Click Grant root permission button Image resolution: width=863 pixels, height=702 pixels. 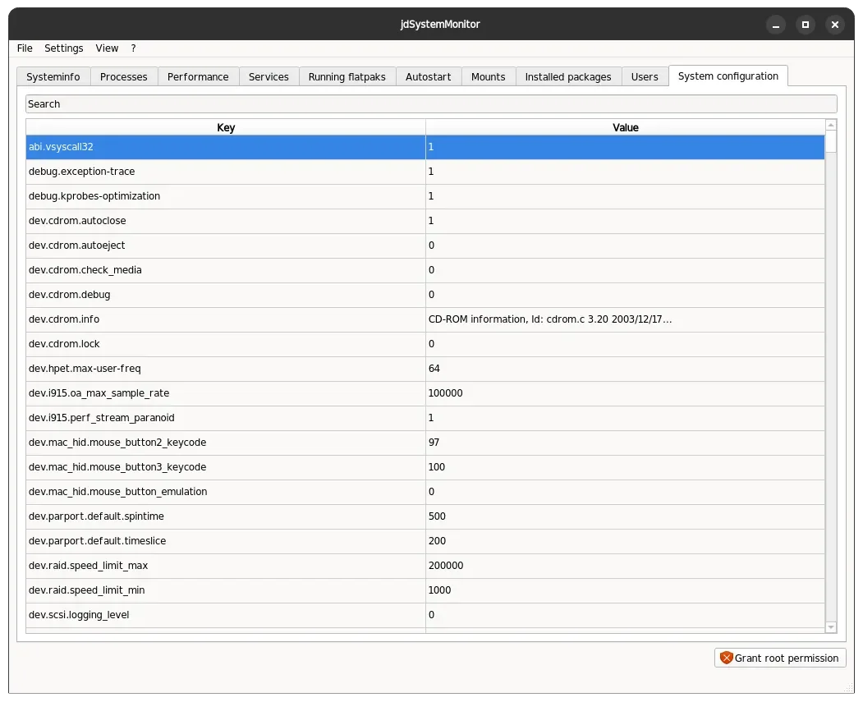[780, 658]
